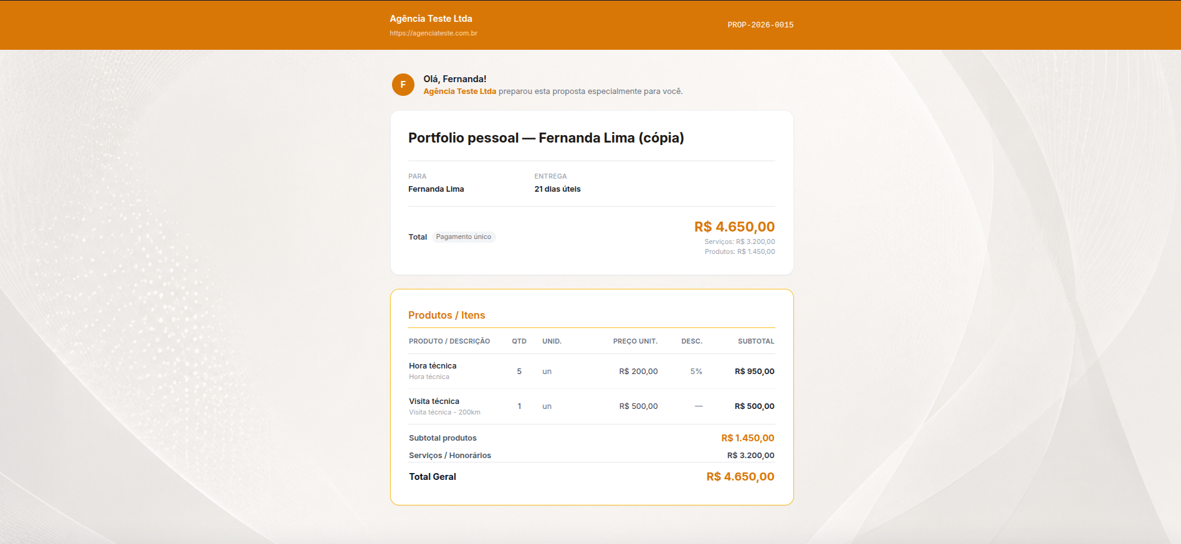Viewport: 1181px width, 544px height.
Task: Click the QTD column header
Action: [519, 342]
